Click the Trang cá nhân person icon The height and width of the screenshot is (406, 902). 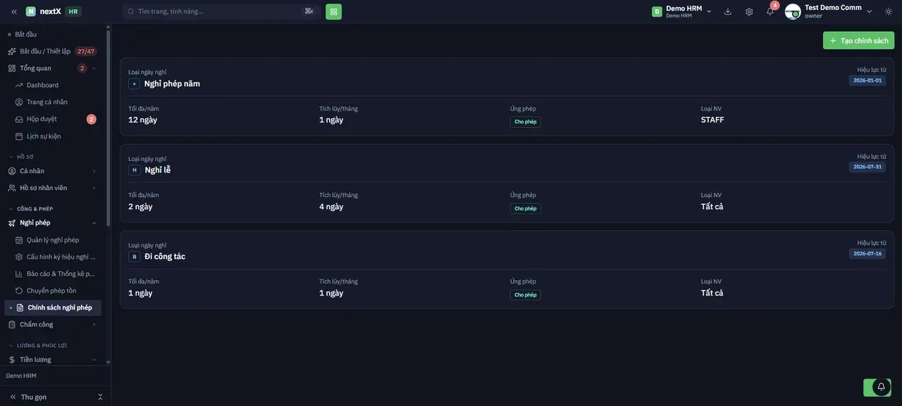[19, 102]
